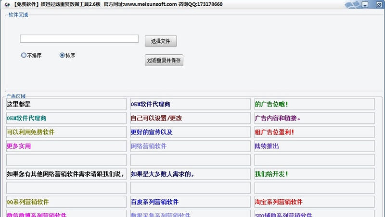This screenshot has width=385, height=217.
Task: Click the 自己可以设置/更改 ad slot
Action: [x=190, y=118]
